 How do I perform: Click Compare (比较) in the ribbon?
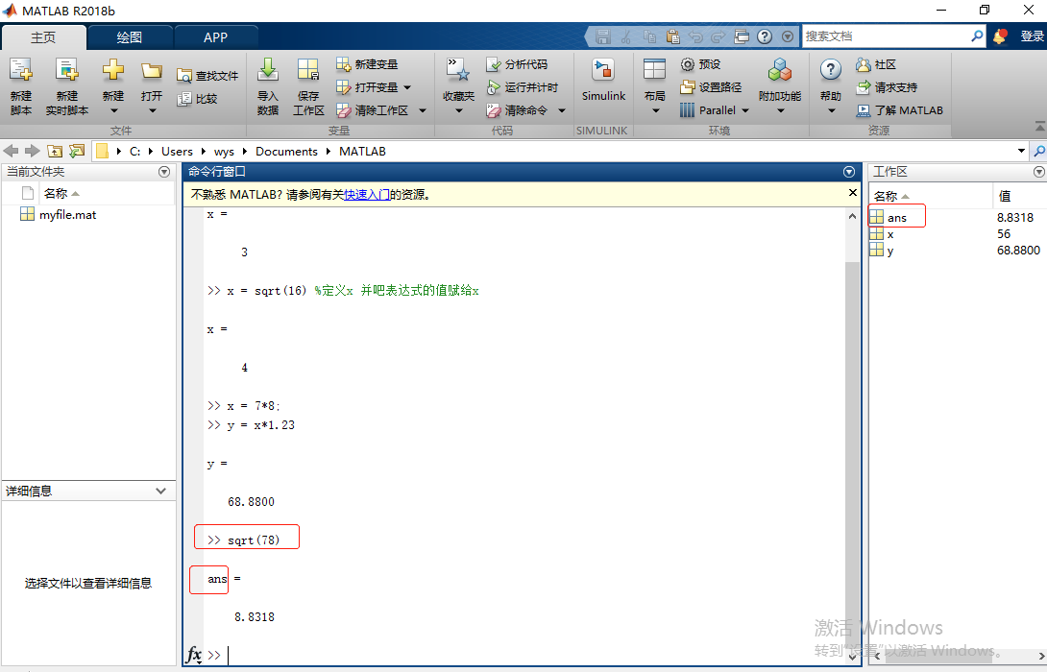198,99
